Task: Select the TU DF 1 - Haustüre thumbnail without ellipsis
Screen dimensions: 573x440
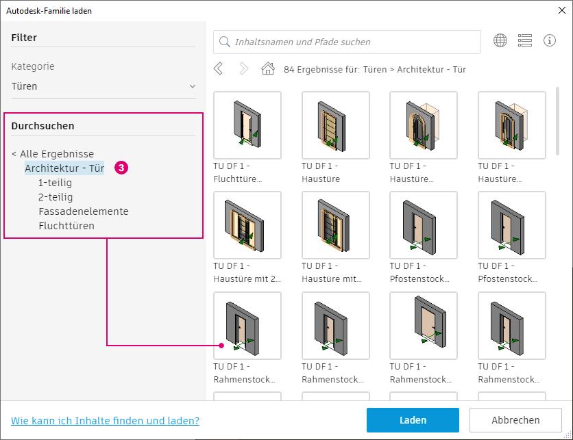Action: click(x=335, y=125)
